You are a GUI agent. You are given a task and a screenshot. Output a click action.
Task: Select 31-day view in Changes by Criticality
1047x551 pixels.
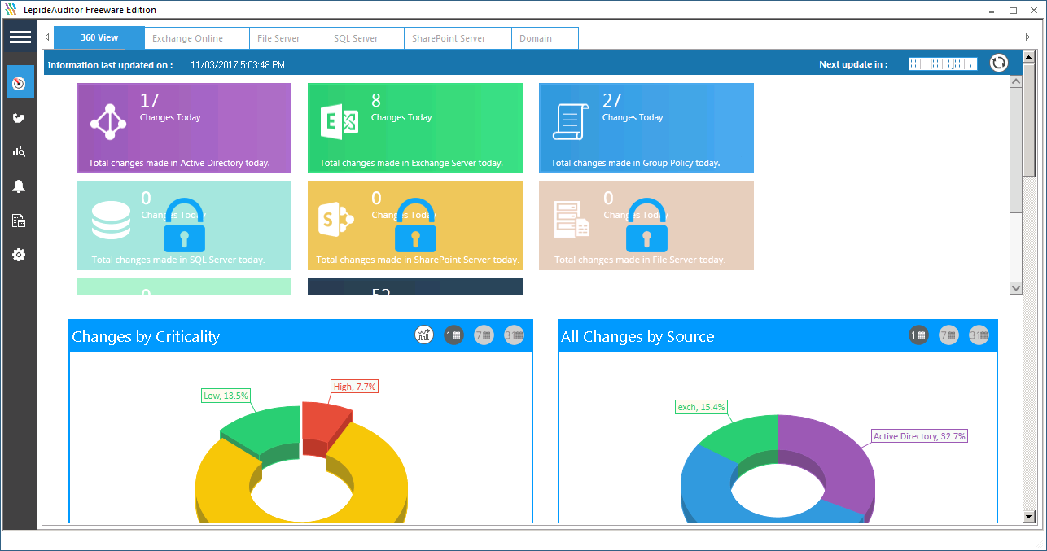(514, 335)
